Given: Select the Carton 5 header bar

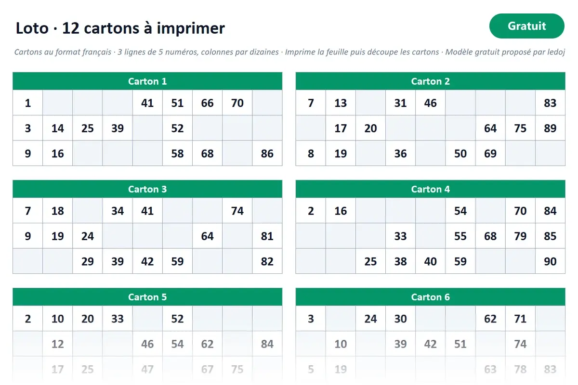Looking at the screenshot, I should pos(147,297).
